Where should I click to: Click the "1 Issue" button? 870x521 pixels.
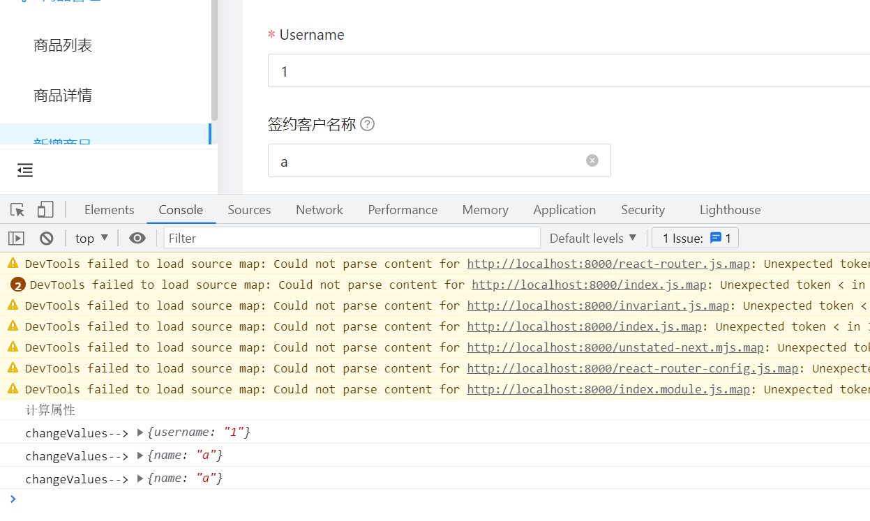[694, 238]
